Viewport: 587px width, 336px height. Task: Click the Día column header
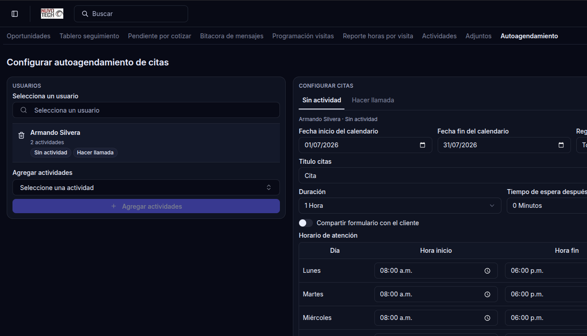click(335, 251)
